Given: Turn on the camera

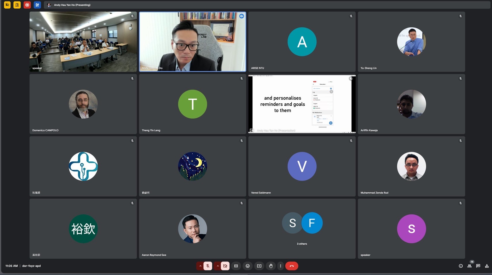Looking at the screenshot, I should click(x=225, y=266).
